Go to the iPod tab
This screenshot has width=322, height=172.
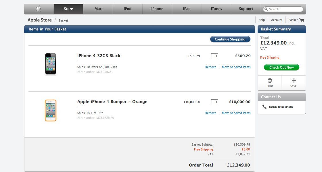[x=128, y=9]
